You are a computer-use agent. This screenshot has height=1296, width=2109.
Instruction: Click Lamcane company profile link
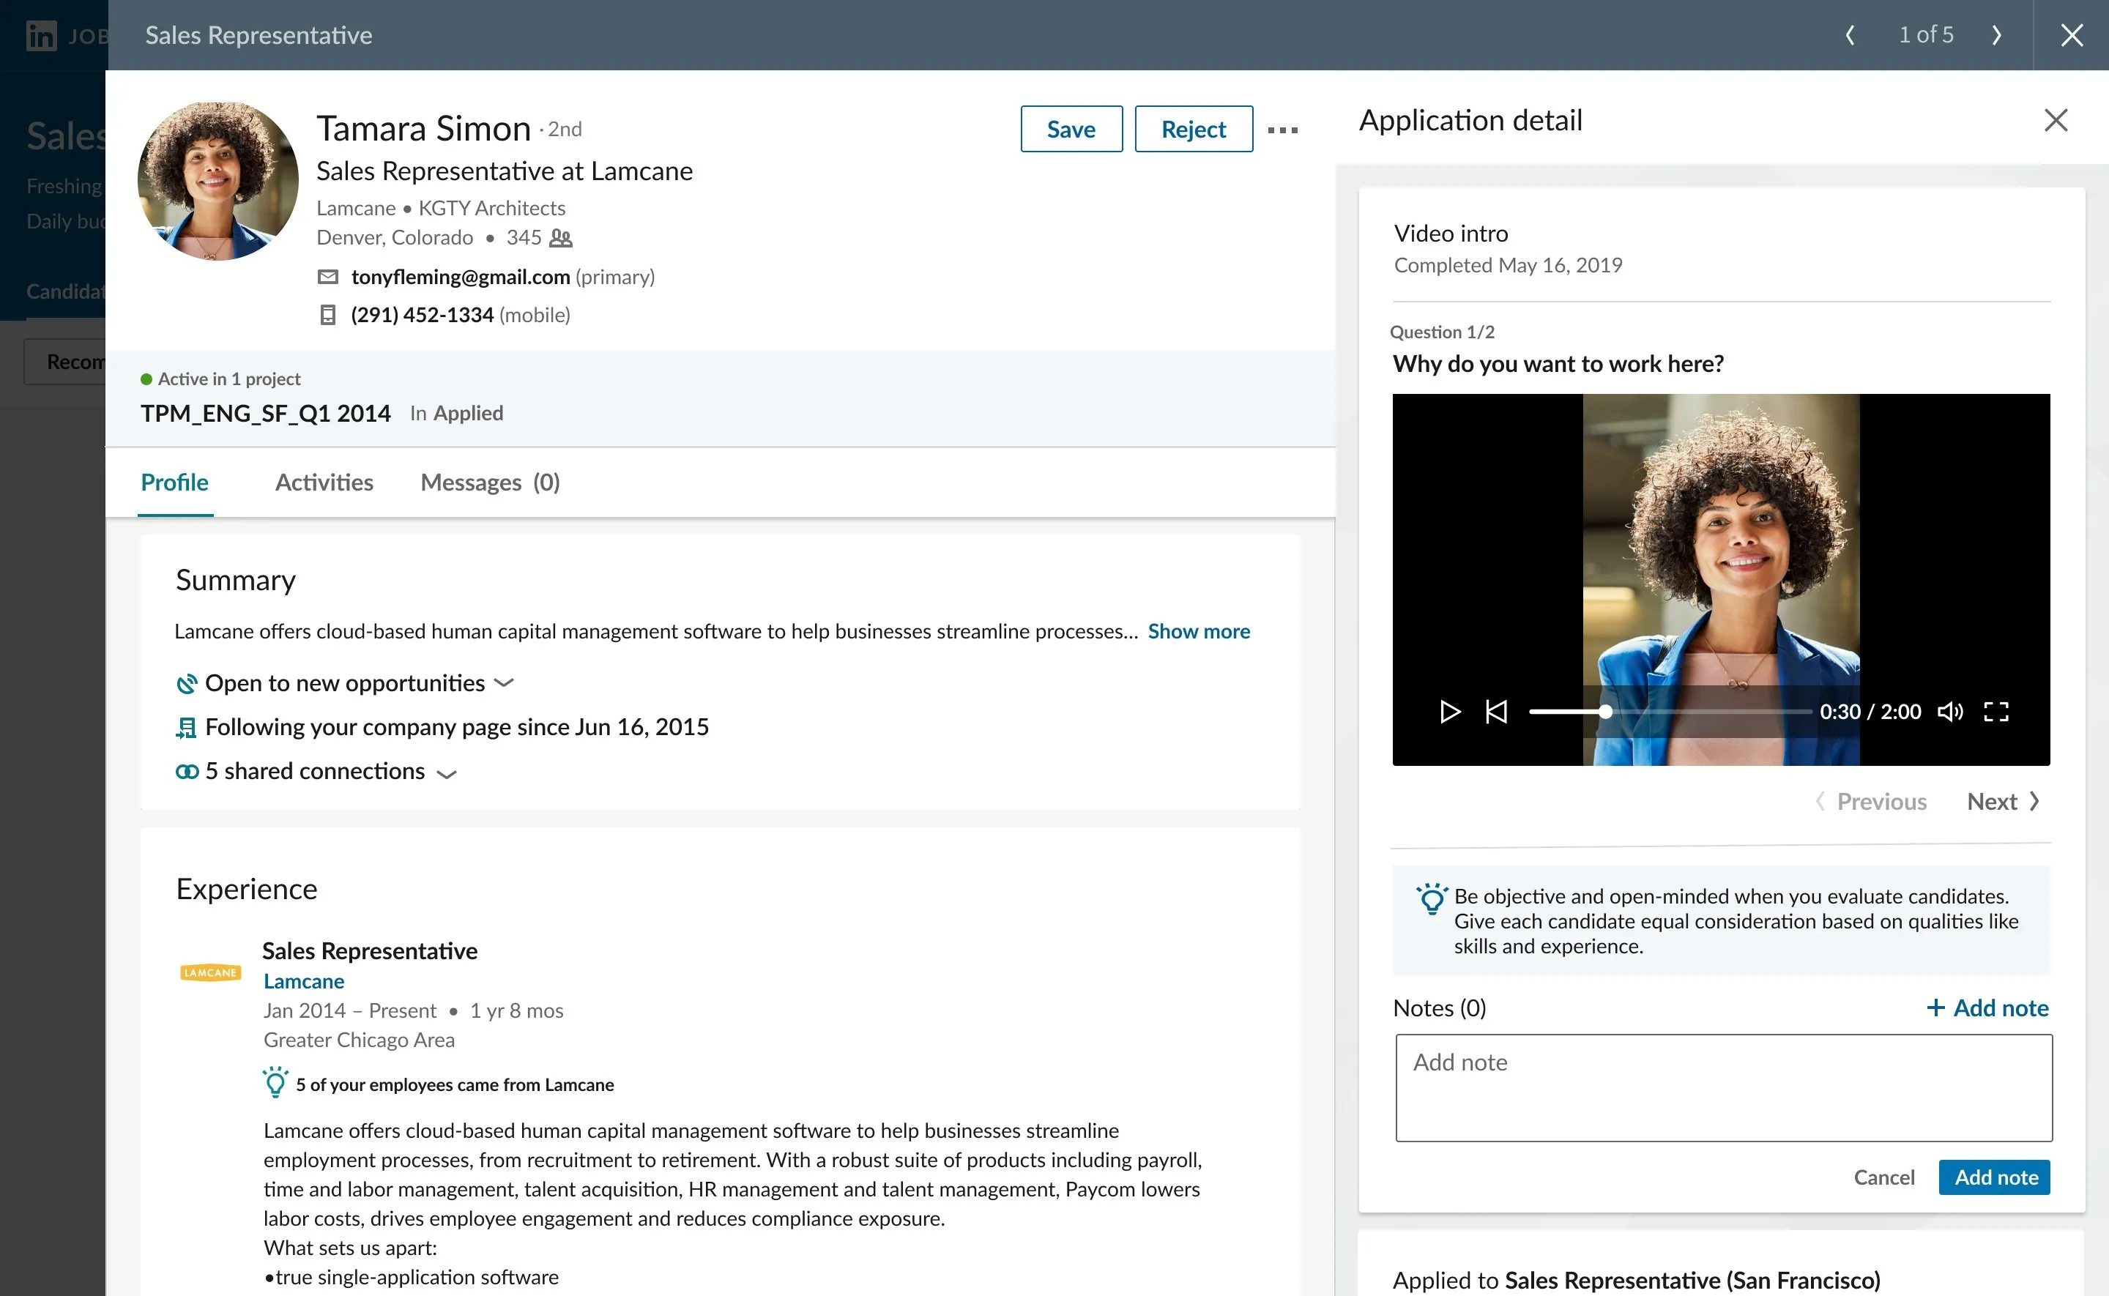tap(301, 981)
